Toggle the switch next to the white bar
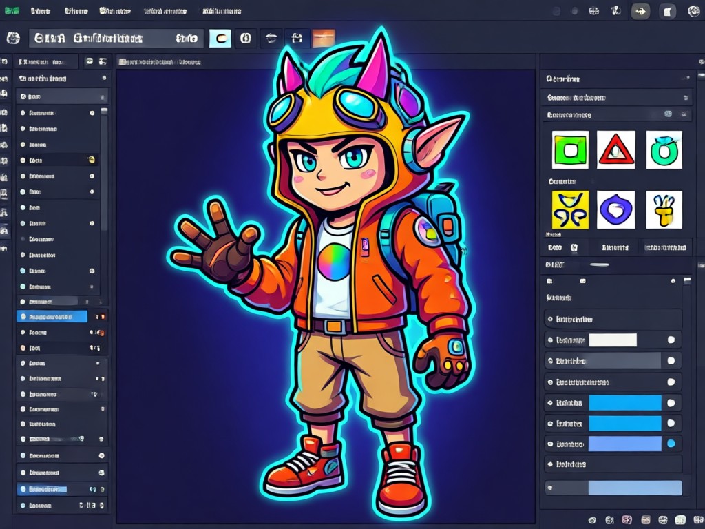Viewport: 705px width, 529px height. pos(671,340)
